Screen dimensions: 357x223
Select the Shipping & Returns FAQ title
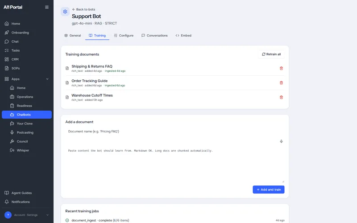click(92, 66)
